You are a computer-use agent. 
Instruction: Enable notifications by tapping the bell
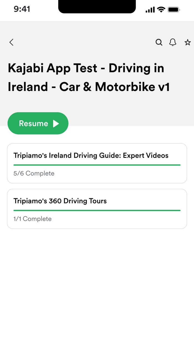point(173,42)
